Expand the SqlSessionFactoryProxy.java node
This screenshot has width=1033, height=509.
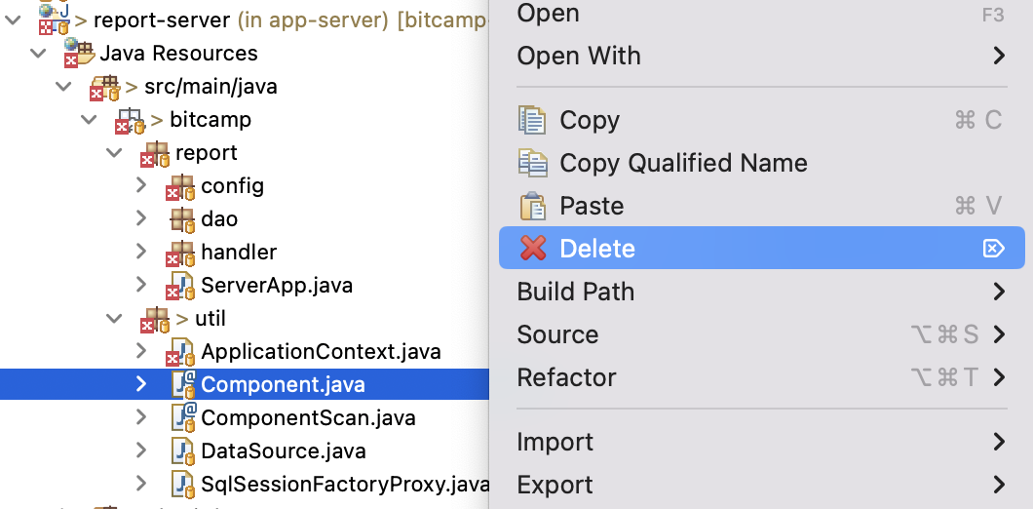[x=140, y=484]
